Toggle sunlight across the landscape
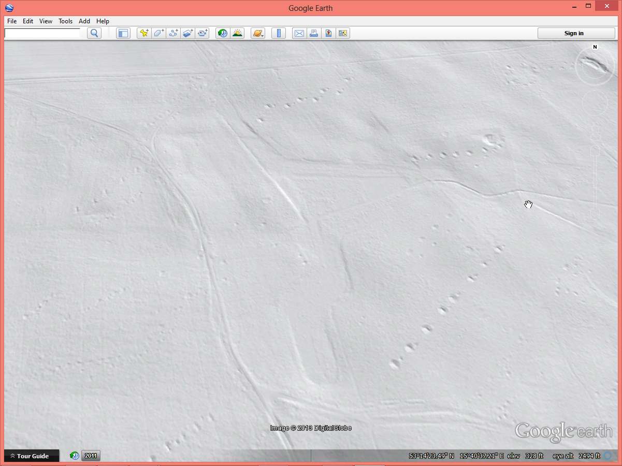622x466 pixels. [x=237, y=33]
